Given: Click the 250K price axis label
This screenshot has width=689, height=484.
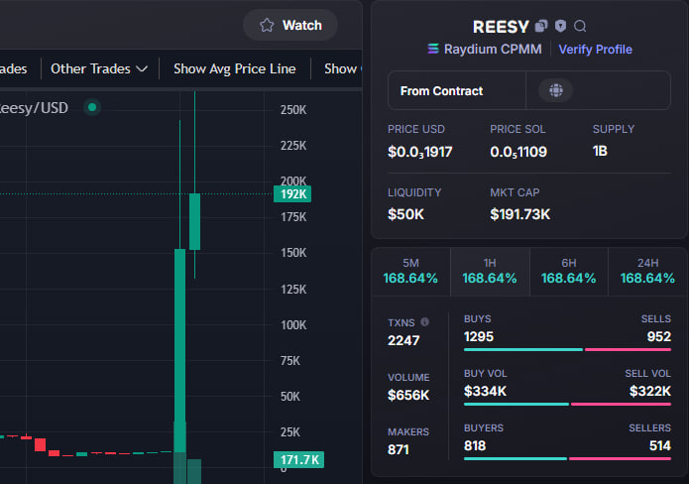Looking at the screenshot, I should click(293, 109).
